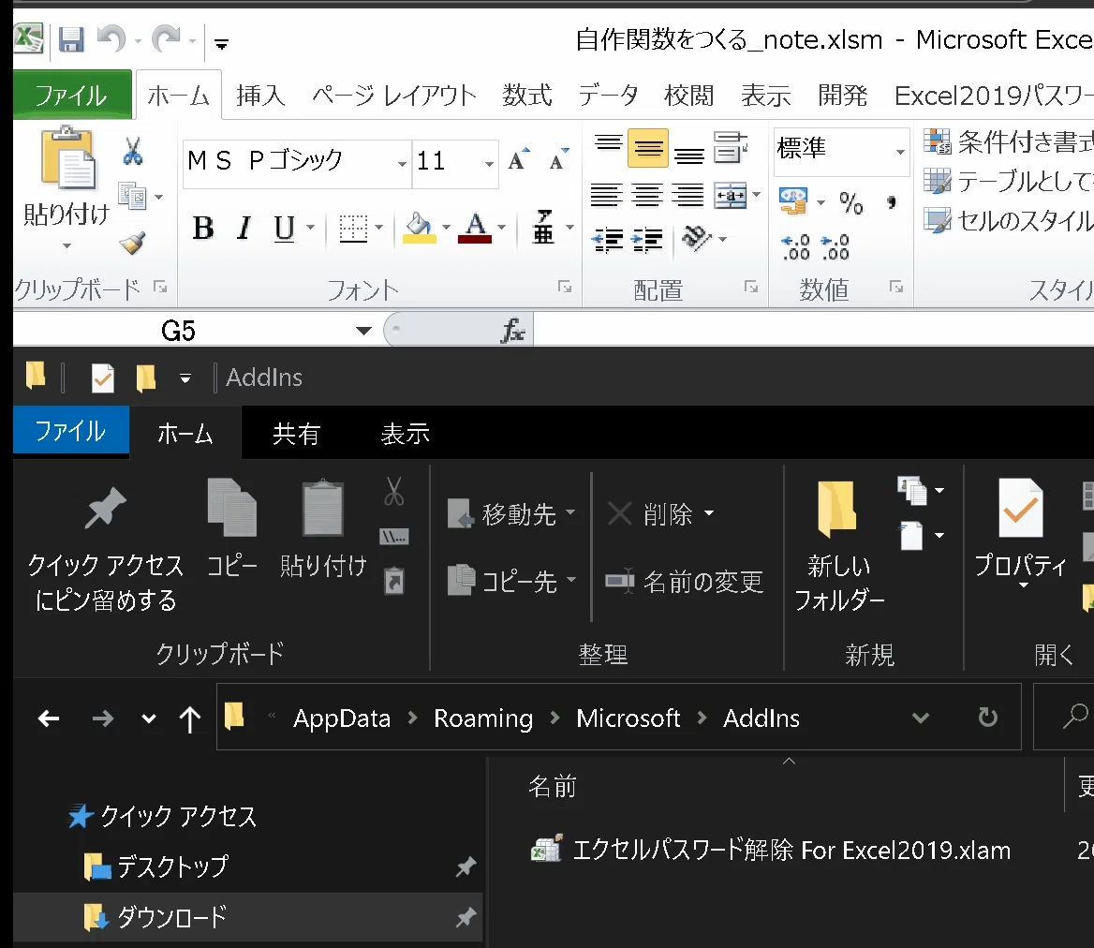
Task: Decrease indent in Excel
Action: coord(606,241)
